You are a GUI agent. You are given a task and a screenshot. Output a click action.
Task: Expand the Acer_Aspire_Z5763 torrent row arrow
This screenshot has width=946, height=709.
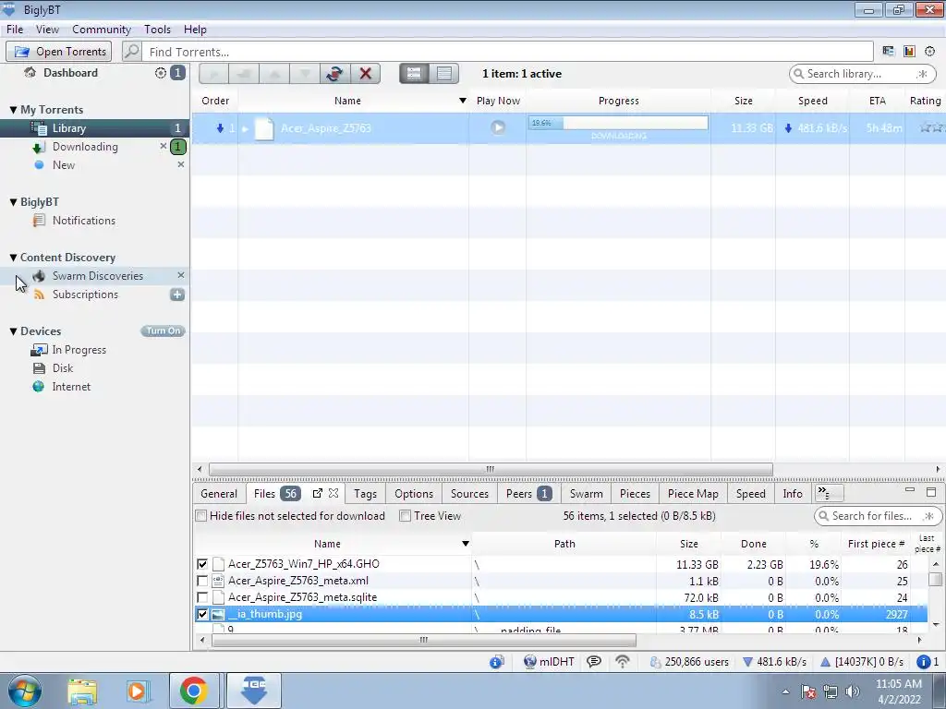tap(245, 128)
